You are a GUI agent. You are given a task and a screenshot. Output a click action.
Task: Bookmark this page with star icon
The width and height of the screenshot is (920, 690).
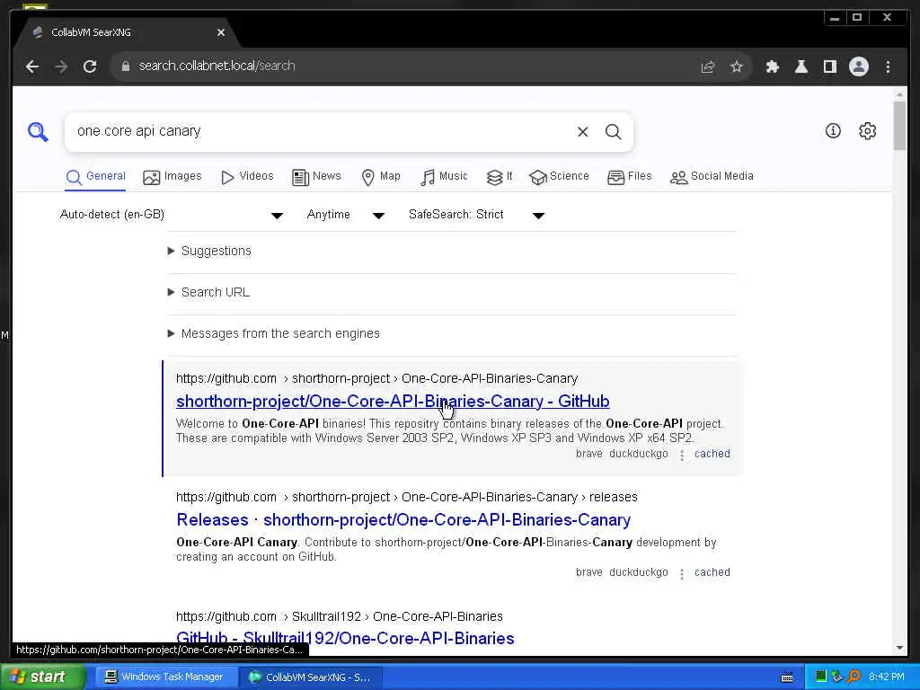[737, 66]
